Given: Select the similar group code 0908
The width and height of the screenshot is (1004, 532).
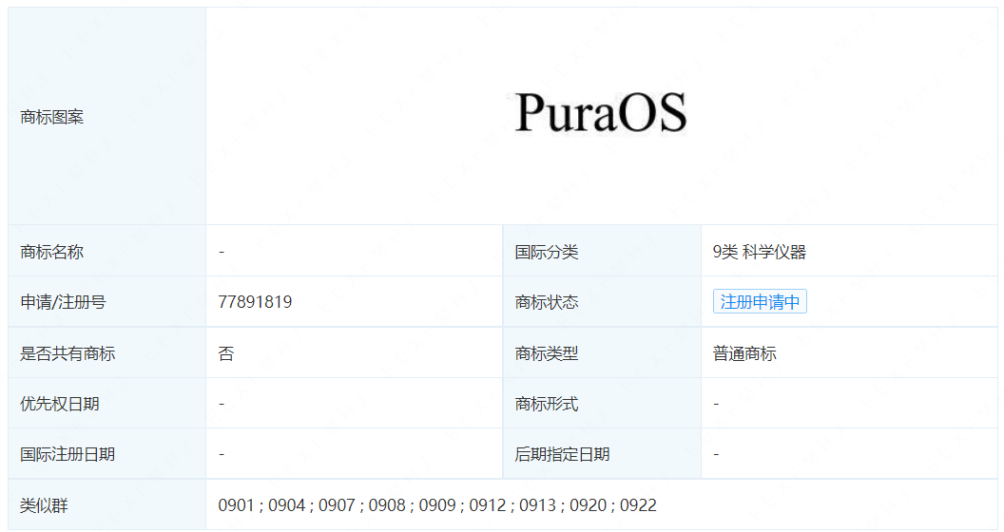Looking at the screenshot, I should 387,505.
